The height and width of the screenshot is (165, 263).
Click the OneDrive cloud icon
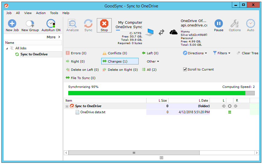point(174,32)
